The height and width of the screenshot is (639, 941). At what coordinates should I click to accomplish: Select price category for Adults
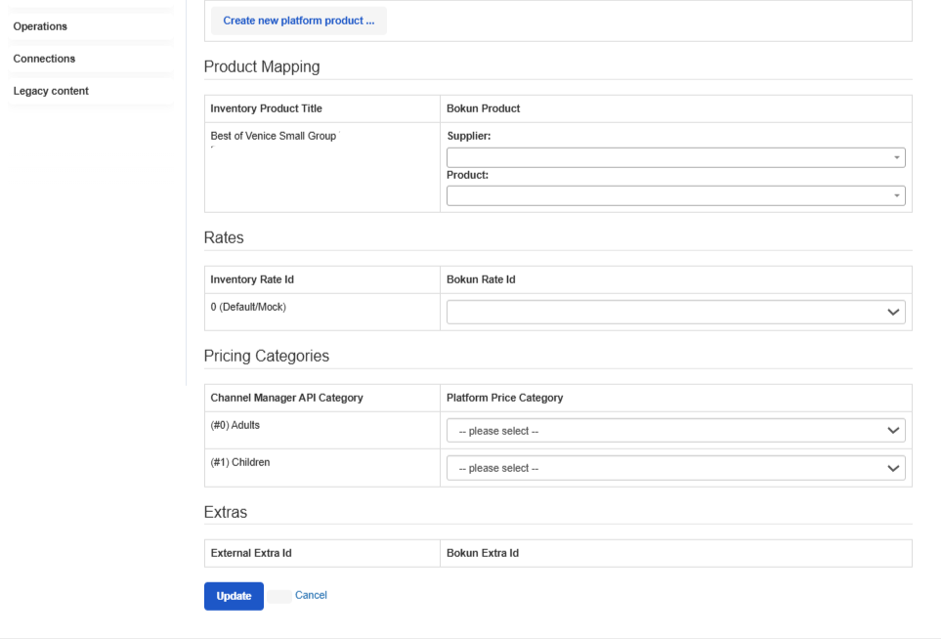(676, 431)
